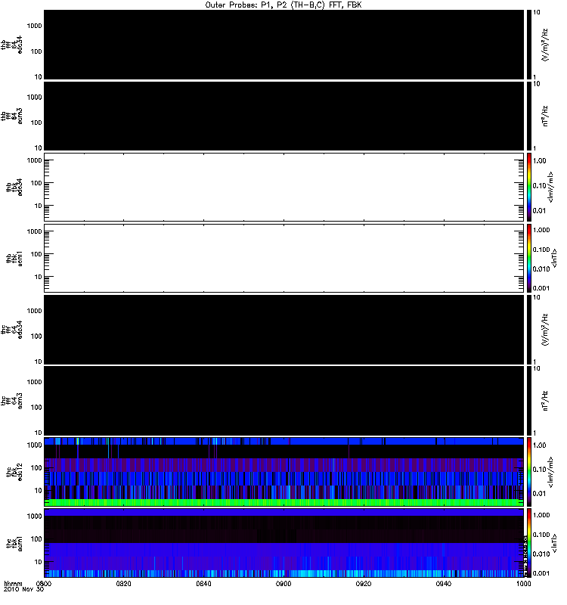Click the nT²/Hz unit label beside thb fff scm3
The width and height of the screenshot is (567, 605).
[x=545, y=116]
